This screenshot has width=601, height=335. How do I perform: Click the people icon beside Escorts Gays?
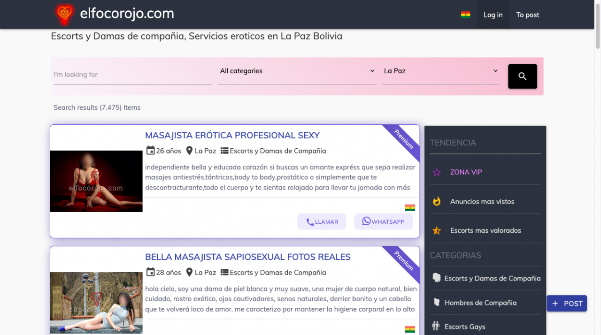[x=436, y=326]
